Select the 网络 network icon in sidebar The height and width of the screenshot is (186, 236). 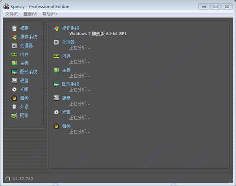coord(14,115)
